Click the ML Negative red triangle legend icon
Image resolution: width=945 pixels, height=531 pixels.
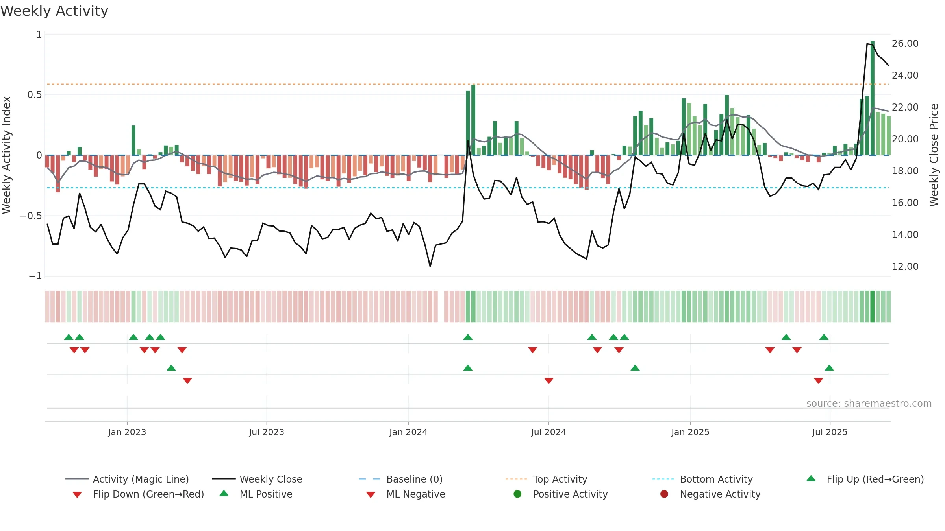click(371, 494)
